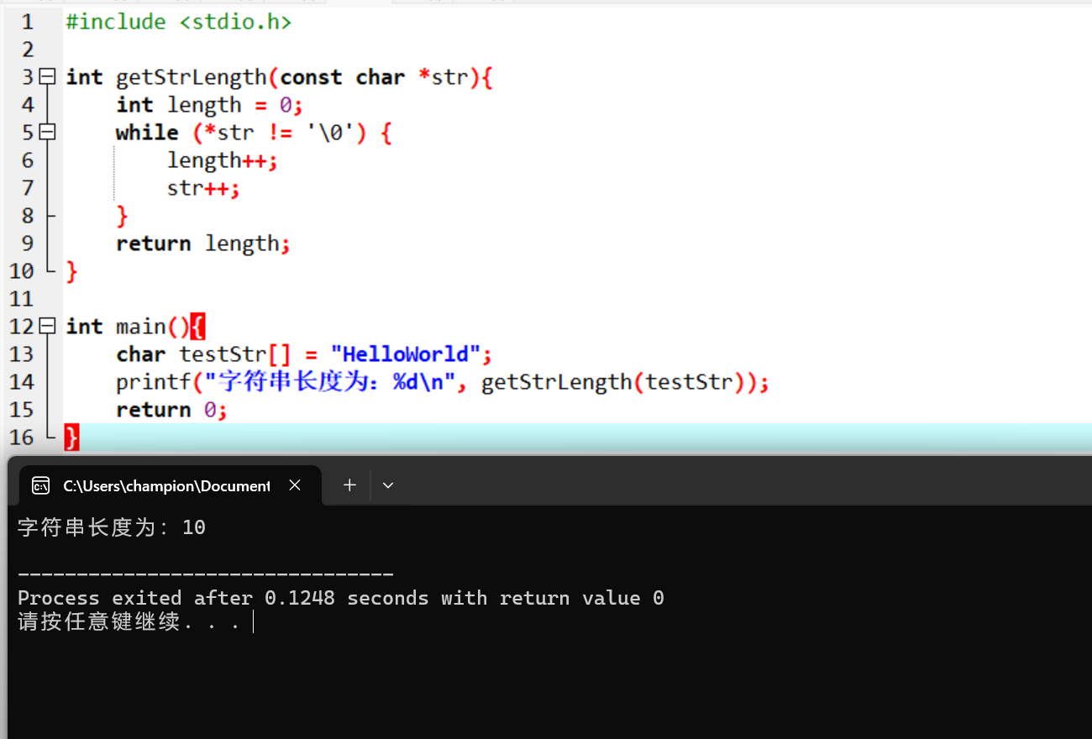Click getStrLength in the function definition

pyautogui.click(x=192, y=77)
